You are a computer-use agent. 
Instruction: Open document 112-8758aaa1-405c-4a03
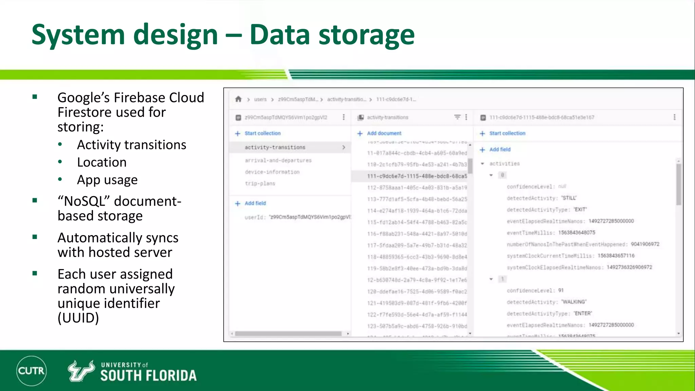417,188
